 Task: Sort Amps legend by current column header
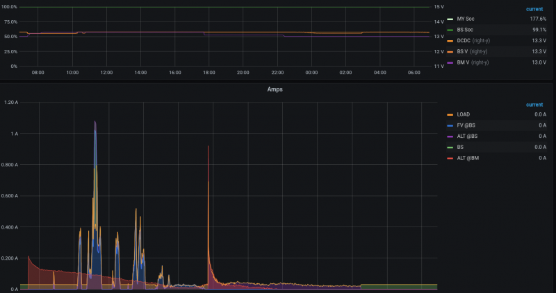[536, 104]
